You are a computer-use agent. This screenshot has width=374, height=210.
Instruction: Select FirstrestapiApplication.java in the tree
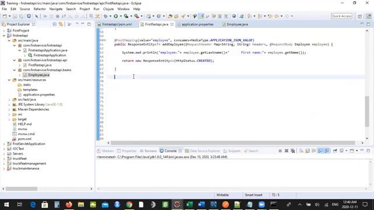48,50
